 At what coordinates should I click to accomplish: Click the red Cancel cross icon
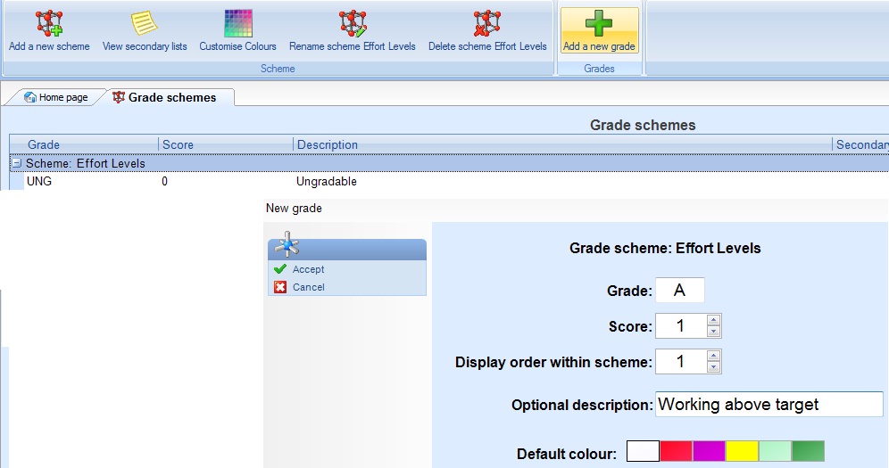[x=280, y=287]
